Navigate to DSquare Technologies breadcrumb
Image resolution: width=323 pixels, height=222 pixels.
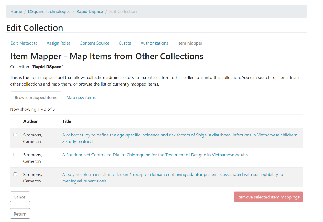point(49,11)
